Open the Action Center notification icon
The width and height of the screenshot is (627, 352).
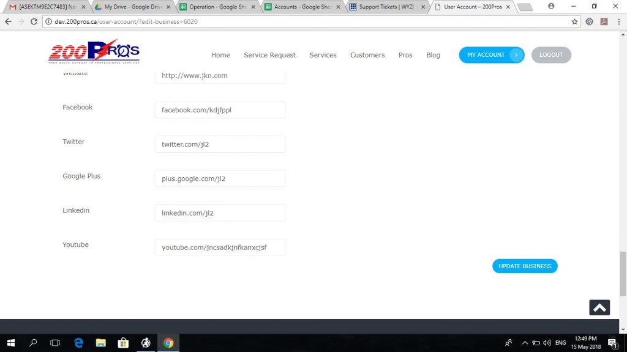[612, 343]
